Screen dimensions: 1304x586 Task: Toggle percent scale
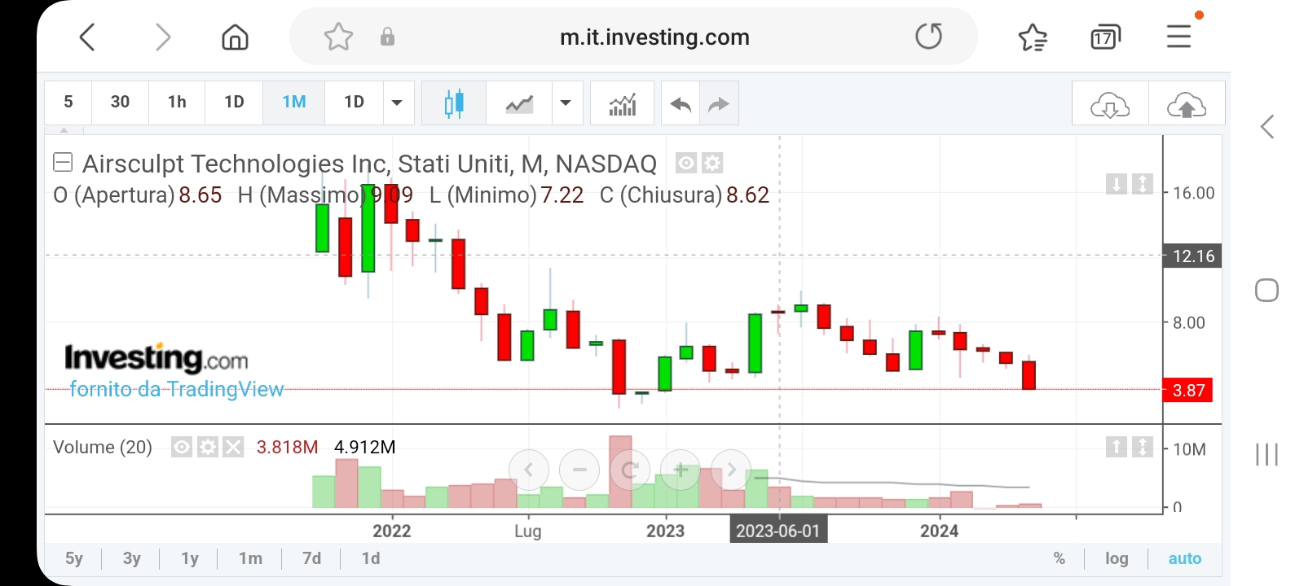click(1059, 558)
